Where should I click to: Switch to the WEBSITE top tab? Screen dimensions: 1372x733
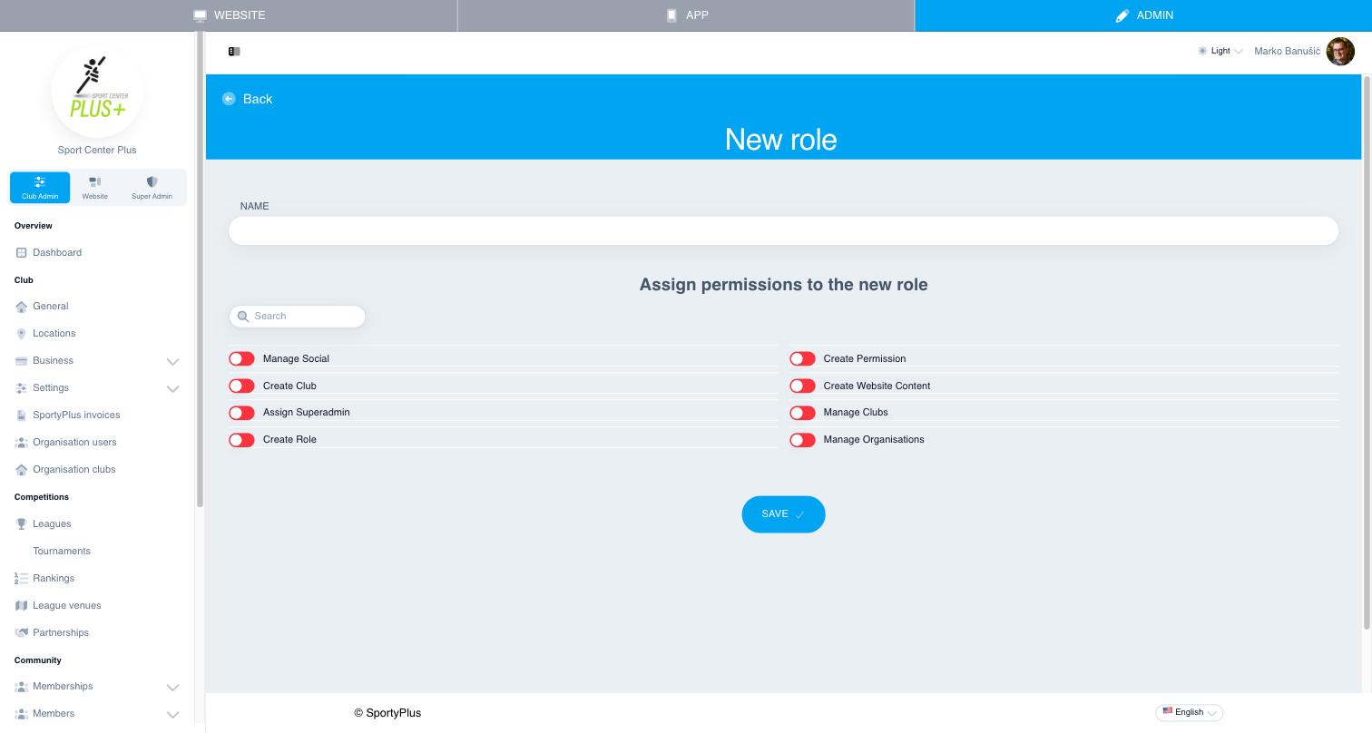coord(229,15)
